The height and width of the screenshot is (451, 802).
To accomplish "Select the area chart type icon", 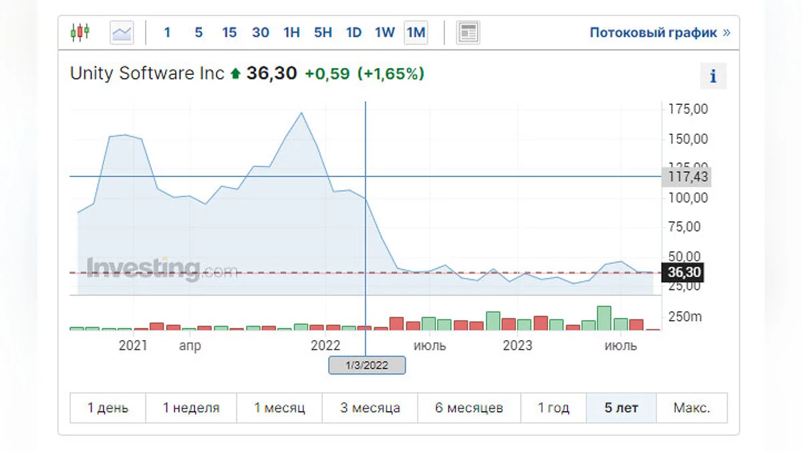I will (122, 32).
